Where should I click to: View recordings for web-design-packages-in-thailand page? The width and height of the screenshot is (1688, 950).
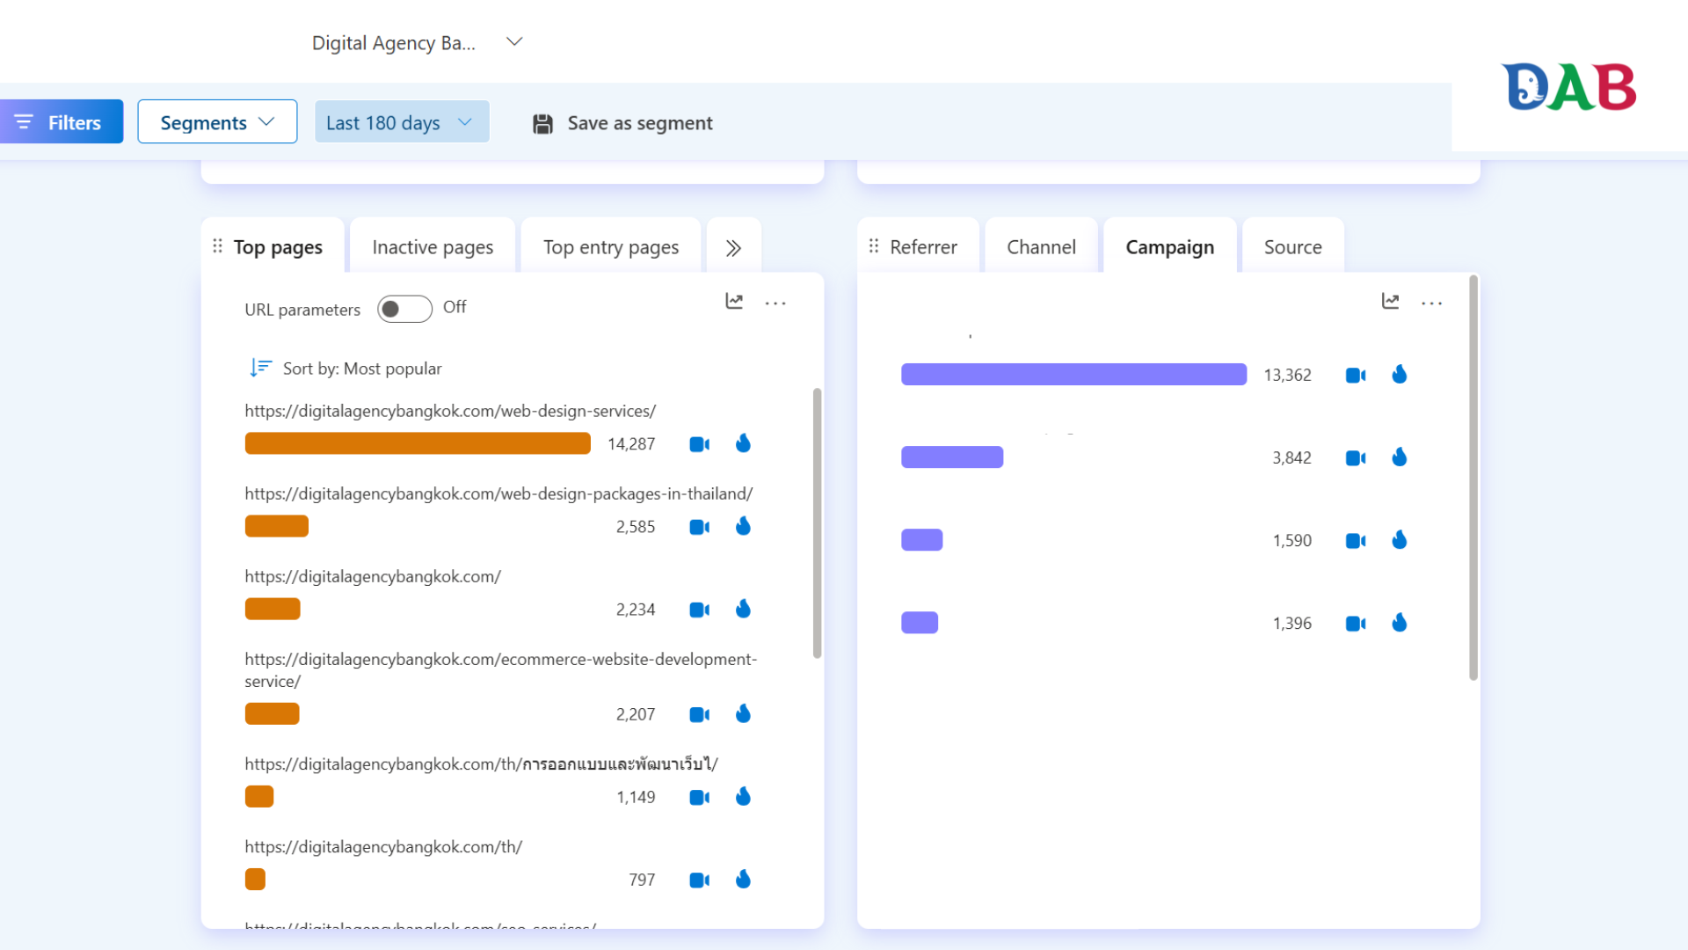tap(700, 527)
